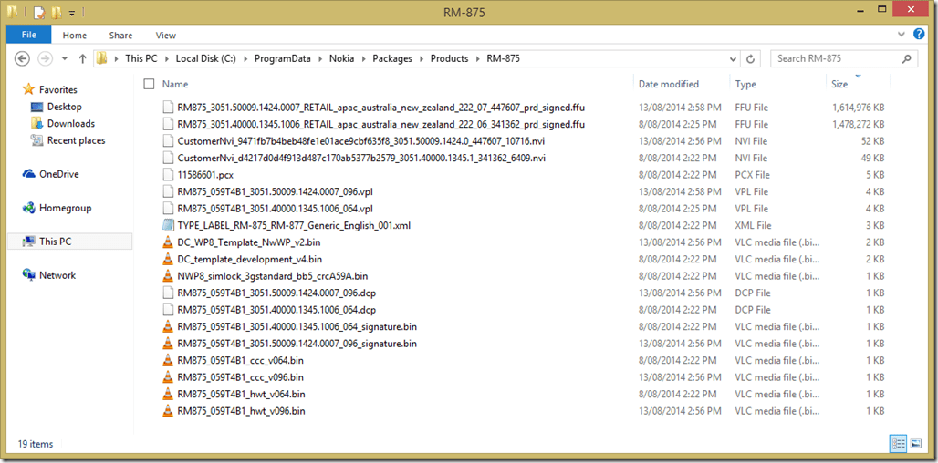Screen dimensions: 938x463
Task: Click the Back navigation arrow
Action: pos(23,58)
